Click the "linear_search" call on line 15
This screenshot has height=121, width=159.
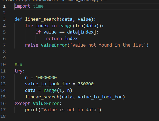click(x=42, y=97)
